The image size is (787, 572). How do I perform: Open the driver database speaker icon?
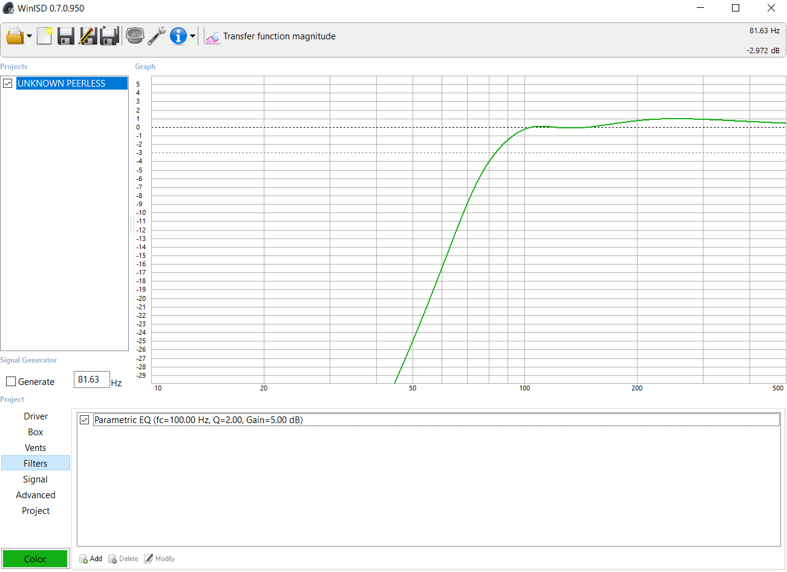tap(135, 36)
